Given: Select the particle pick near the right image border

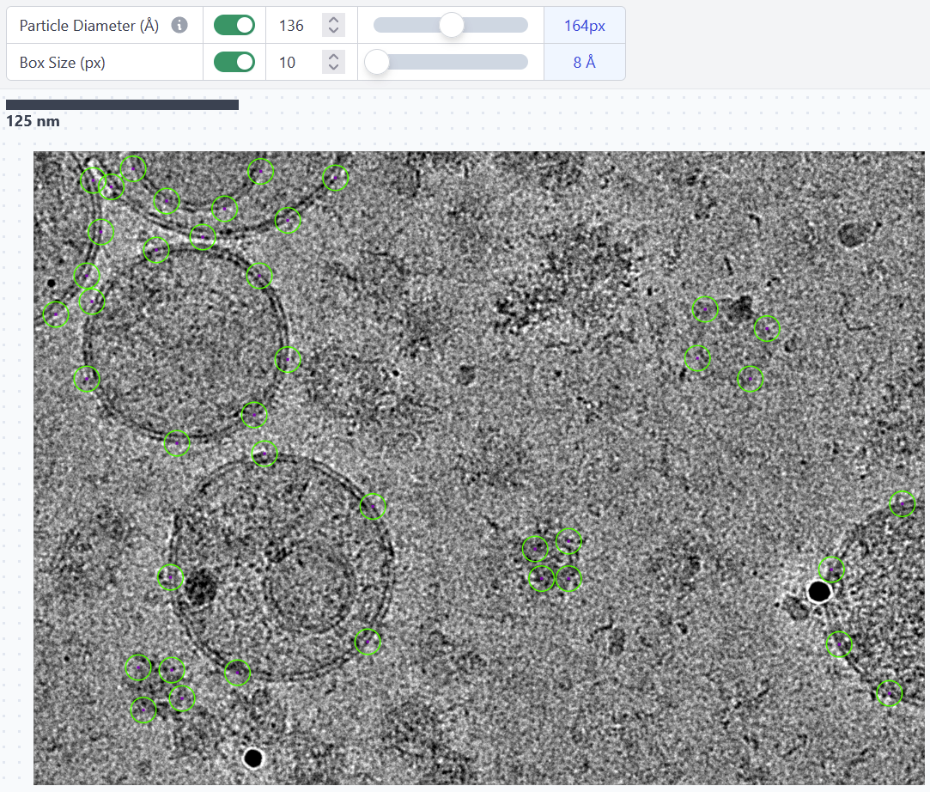Looking at the screenshot, I should click(902, 504).
